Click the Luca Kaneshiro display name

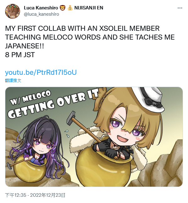point(41,8)
